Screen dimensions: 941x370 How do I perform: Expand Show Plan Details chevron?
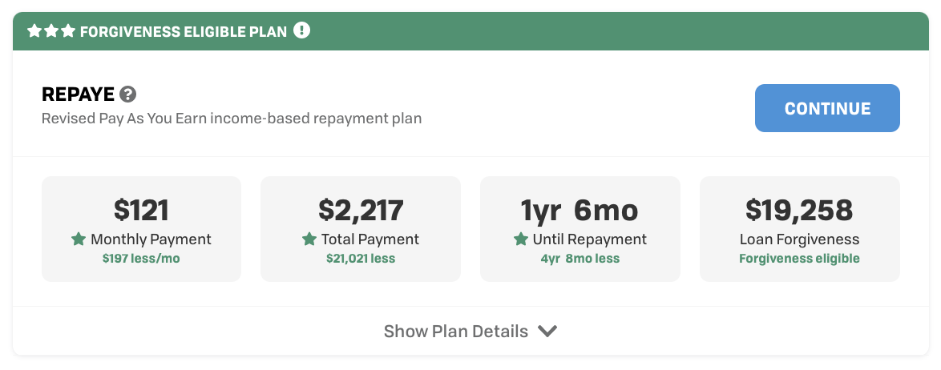click(547, 331)
